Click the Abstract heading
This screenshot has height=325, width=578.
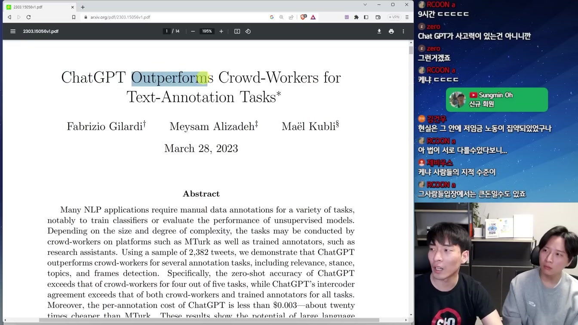click(201, 194)
